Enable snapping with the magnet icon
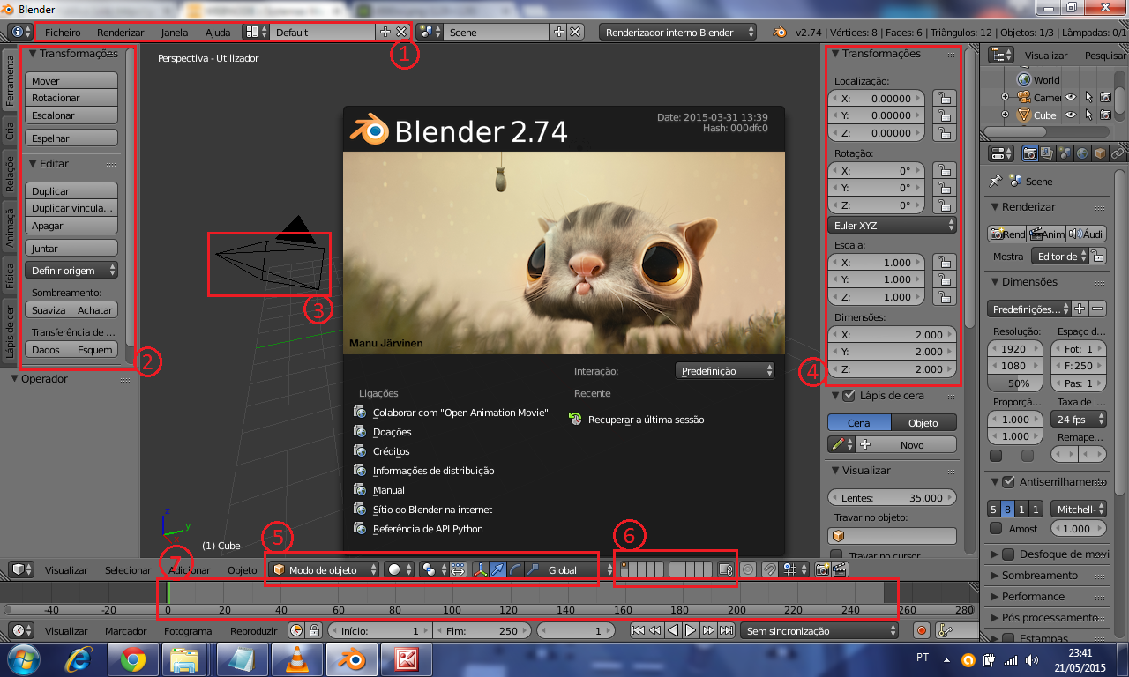The height and width of the screenshot is (677, 1129). coord(771,569)
